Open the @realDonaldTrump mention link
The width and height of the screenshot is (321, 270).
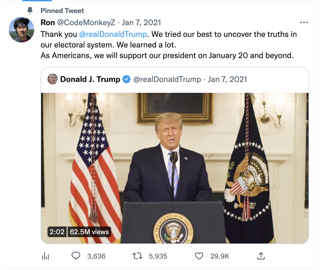112,34
